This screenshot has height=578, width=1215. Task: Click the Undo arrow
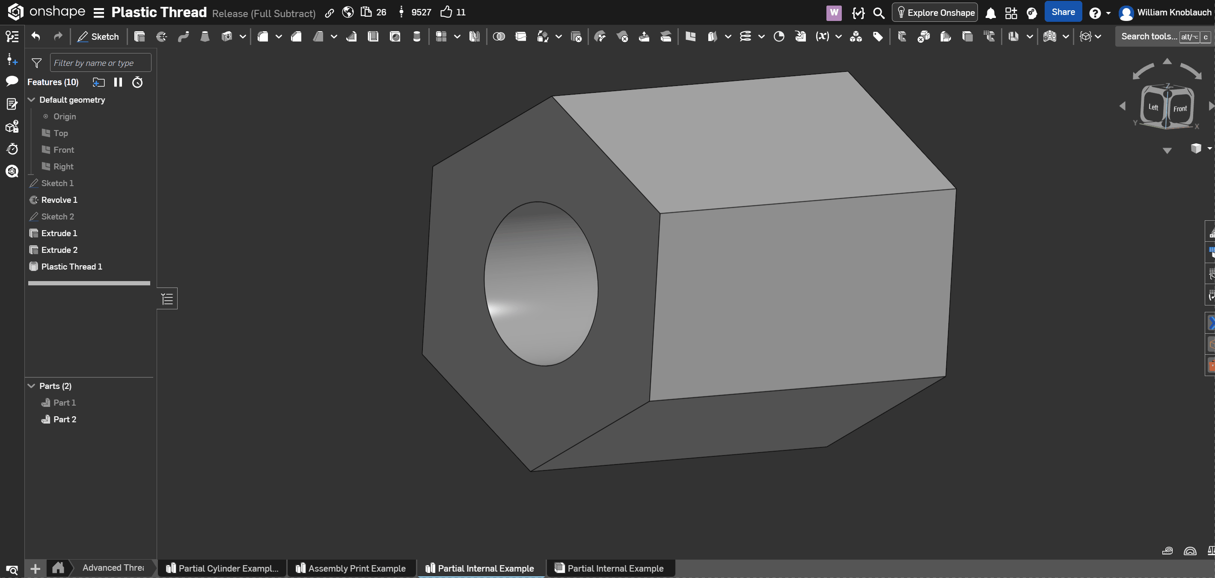tap(36, 36)
